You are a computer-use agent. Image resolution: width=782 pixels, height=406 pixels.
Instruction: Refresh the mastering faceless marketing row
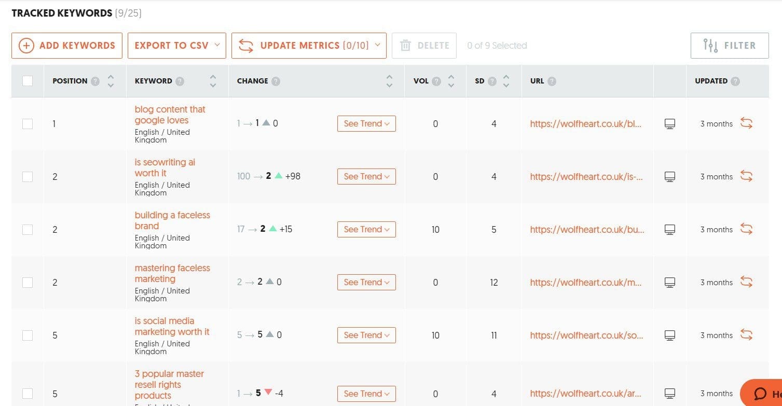(746, 282)
